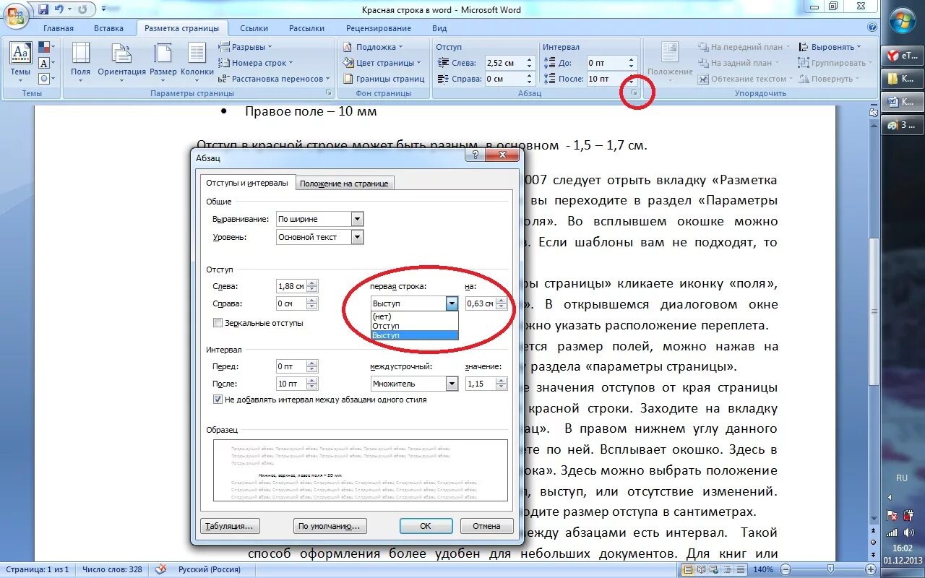The image size is (925, 578).
Task: Open Word help question mark
Action: coord(872,28)
